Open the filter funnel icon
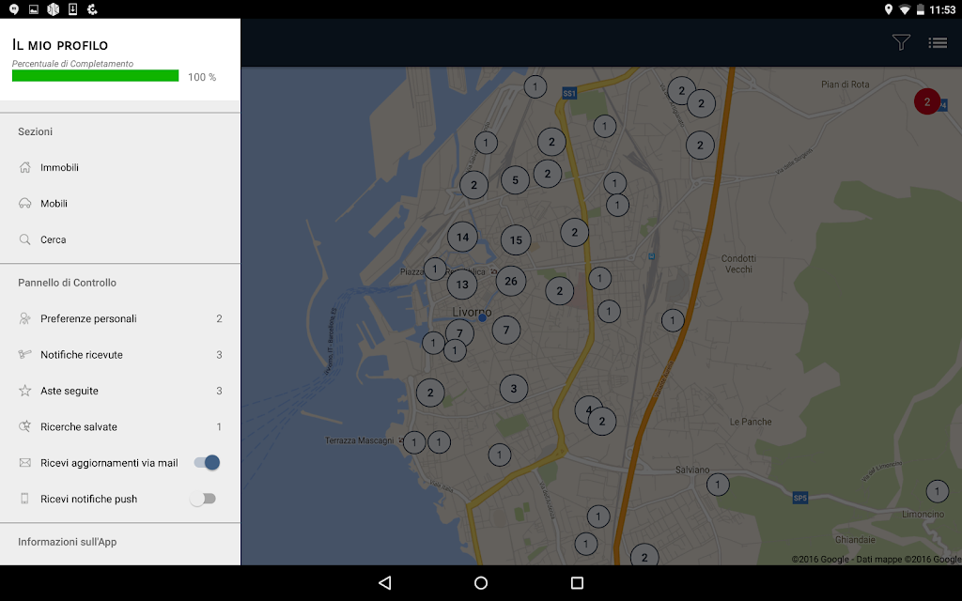 pos(901,42)
